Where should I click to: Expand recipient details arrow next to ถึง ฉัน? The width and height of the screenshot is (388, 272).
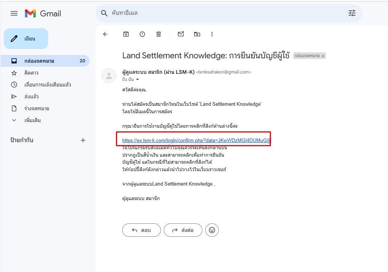[x=137, y=80]
